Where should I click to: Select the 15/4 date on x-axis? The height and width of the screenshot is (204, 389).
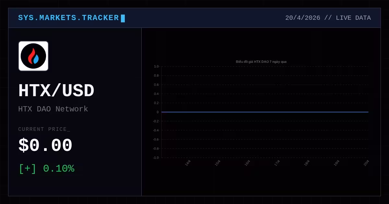(218, 163)
